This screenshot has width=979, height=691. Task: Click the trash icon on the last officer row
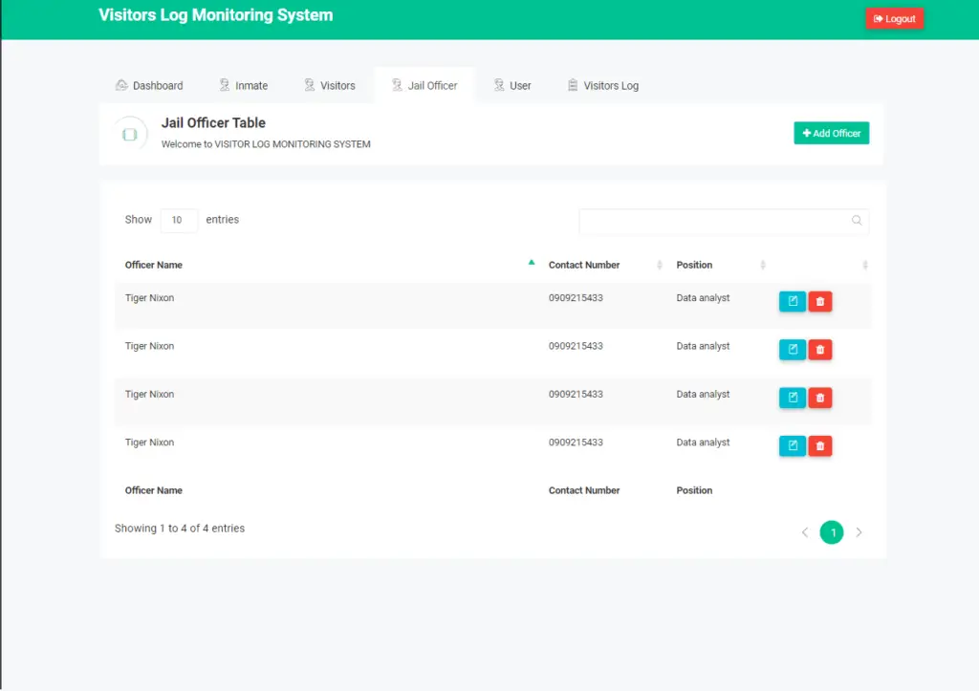click(x=819, y=445)
